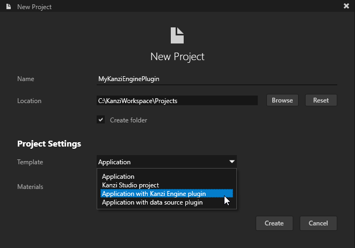This screenshot has height=248, width=355.
Task: Expand the Template dropdown arrow
Action: pos(231,162)
